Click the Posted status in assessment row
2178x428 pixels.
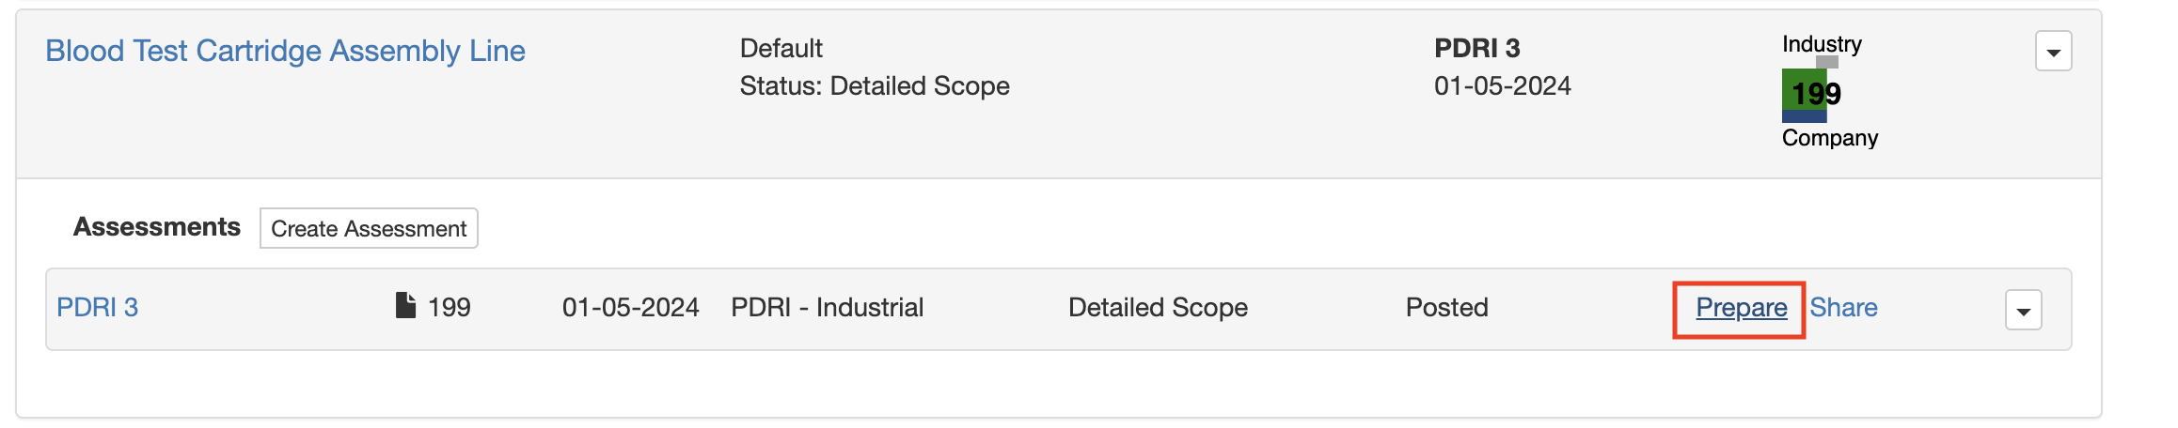(1446, 308)
